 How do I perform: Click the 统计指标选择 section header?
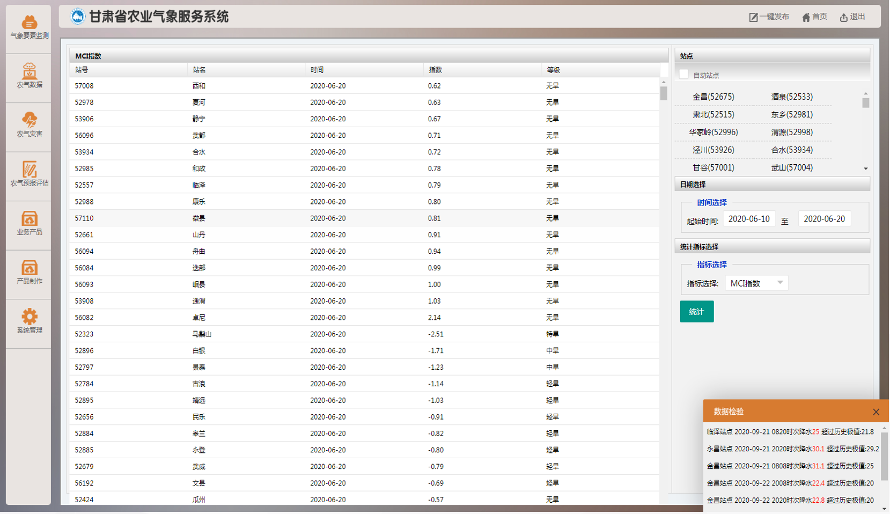point(772,247)
